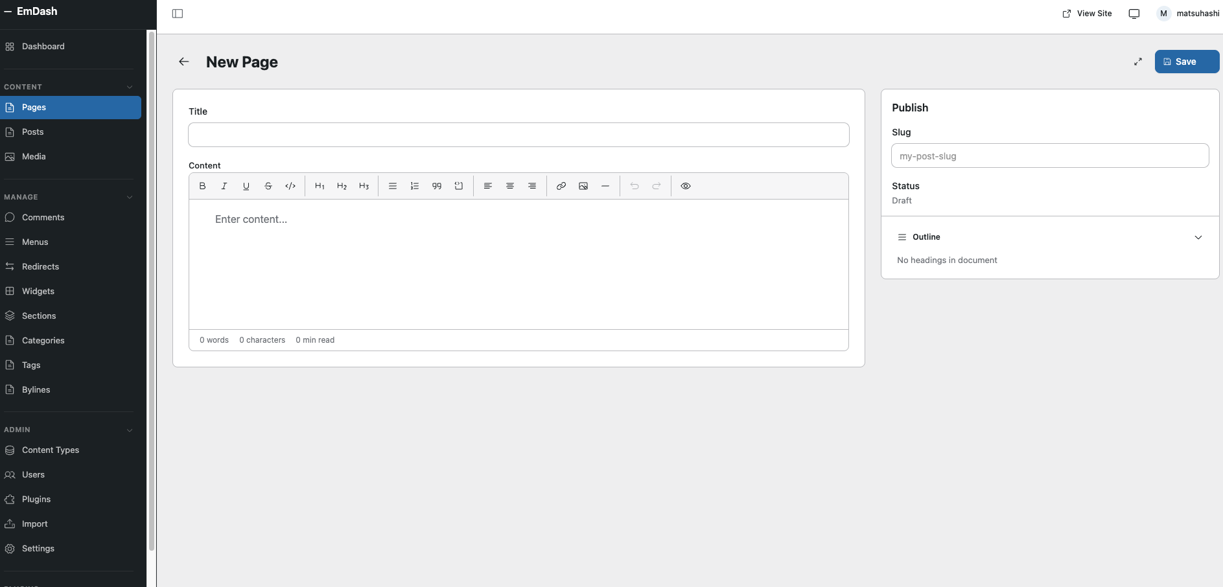Screen dimensions: 1223x587
Task: Toggle the eye preview mode
Action: [x=686, y=186]
